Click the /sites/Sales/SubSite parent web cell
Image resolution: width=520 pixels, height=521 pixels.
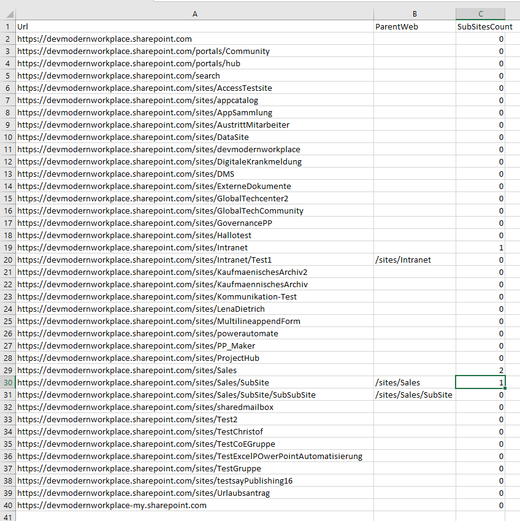[x=415, y=395]
